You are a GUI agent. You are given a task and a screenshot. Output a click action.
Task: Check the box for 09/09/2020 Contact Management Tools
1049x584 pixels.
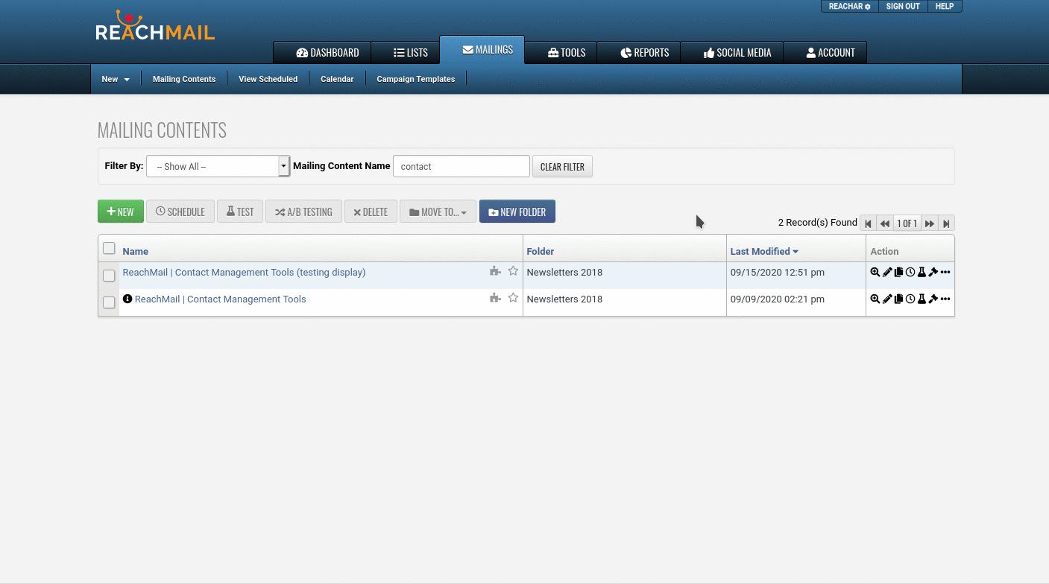point(109,302)
